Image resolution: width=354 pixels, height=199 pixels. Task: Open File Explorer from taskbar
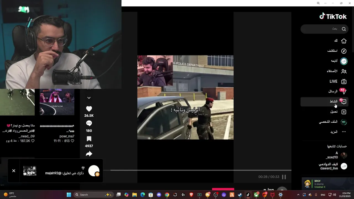[x=134, y=195]
